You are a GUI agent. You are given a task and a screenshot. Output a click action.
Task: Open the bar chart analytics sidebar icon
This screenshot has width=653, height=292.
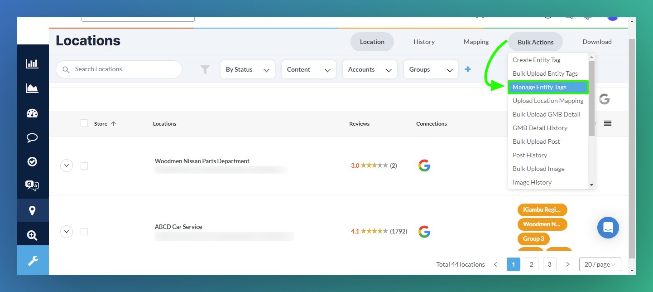click(x=32, y=63)
